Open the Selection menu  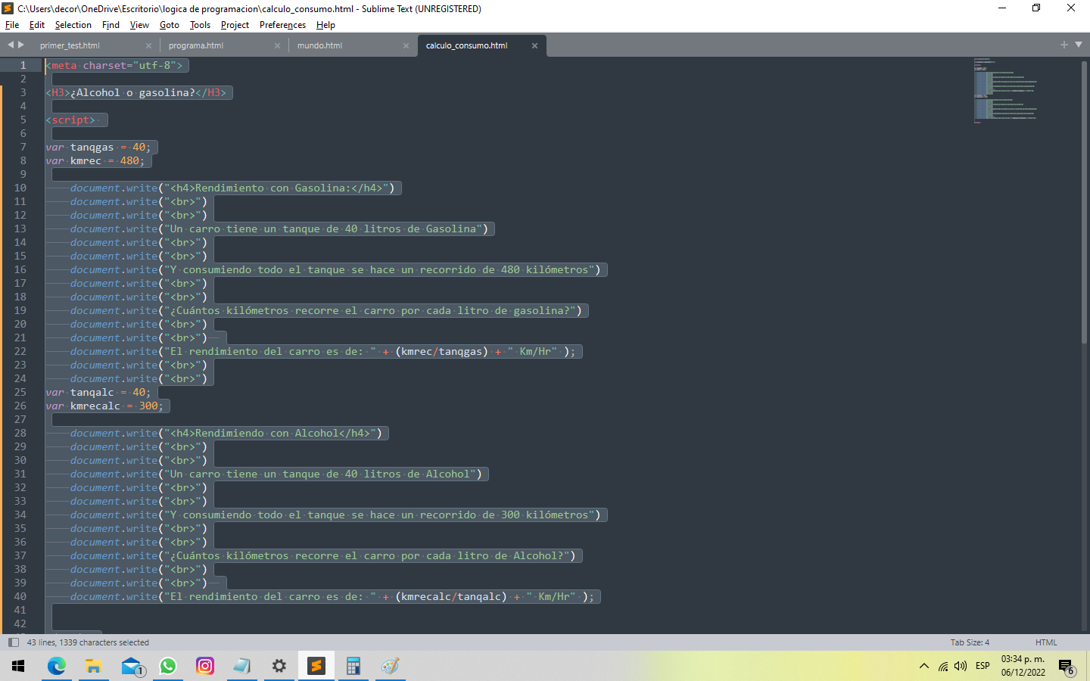point(73,25)
